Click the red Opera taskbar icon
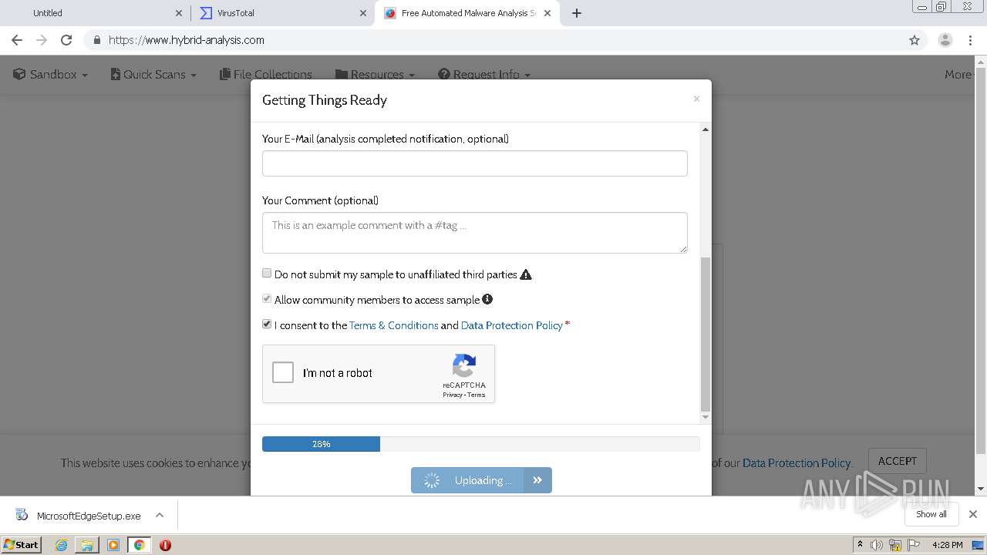The width and height of the screenshot is (987, 555). click(x=165, y=545)
